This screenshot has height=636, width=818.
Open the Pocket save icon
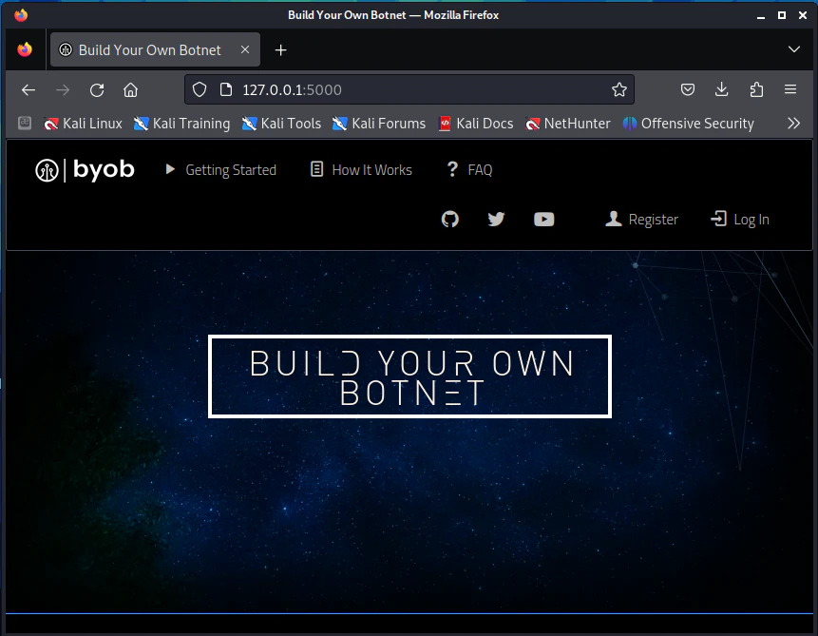click(x=688, y=89)
